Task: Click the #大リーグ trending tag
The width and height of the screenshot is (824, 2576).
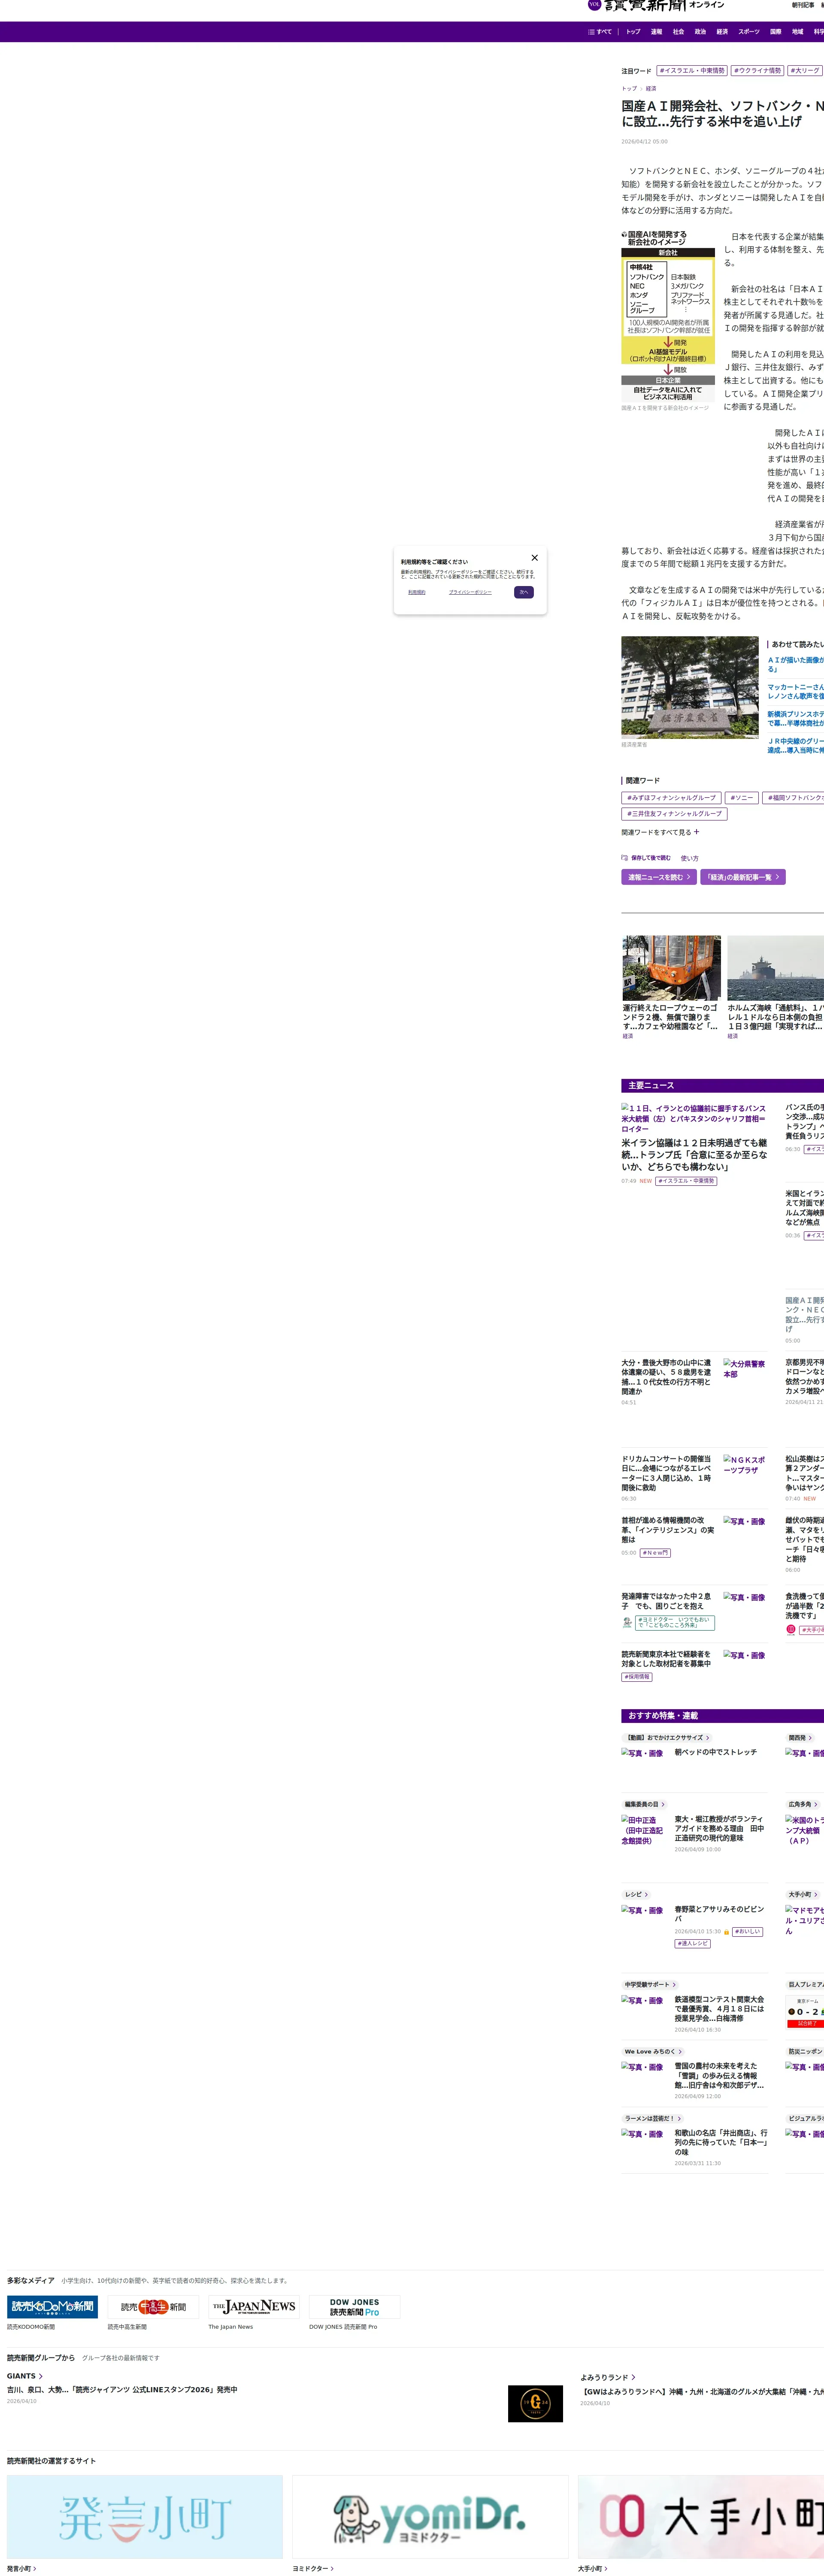Action: (805, 71)
